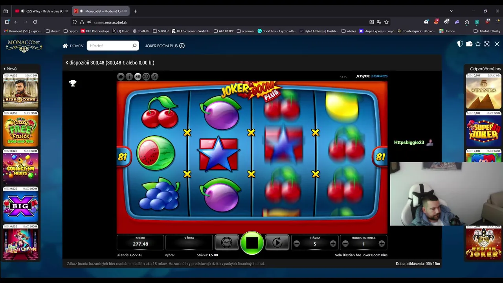This screenshot has width=503, height=283.
Task: Open the browser extensions puzzle icon
Action: point(467,22)
